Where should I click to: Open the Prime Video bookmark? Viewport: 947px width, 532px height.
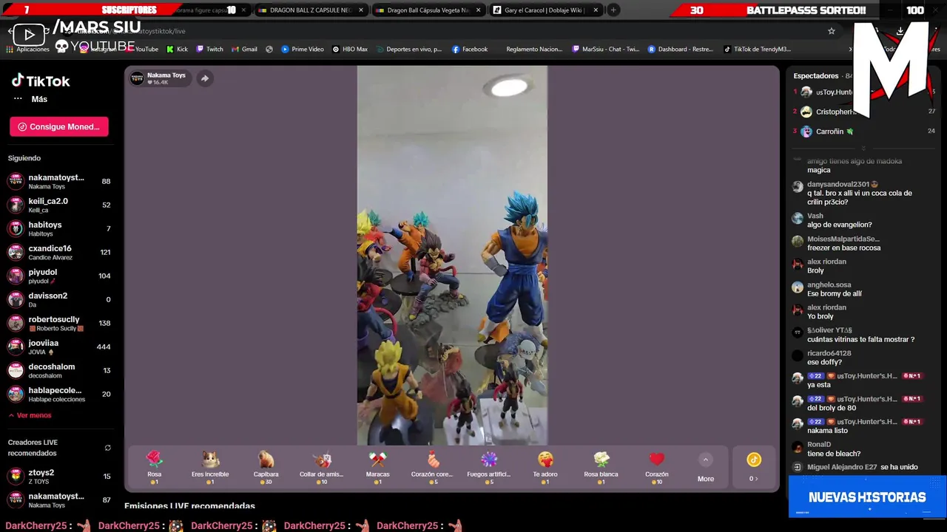tap(302, 50)
